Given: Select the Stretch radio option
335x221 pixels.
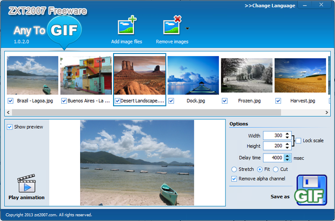Looking at the screenshot, I should (234, 169).
